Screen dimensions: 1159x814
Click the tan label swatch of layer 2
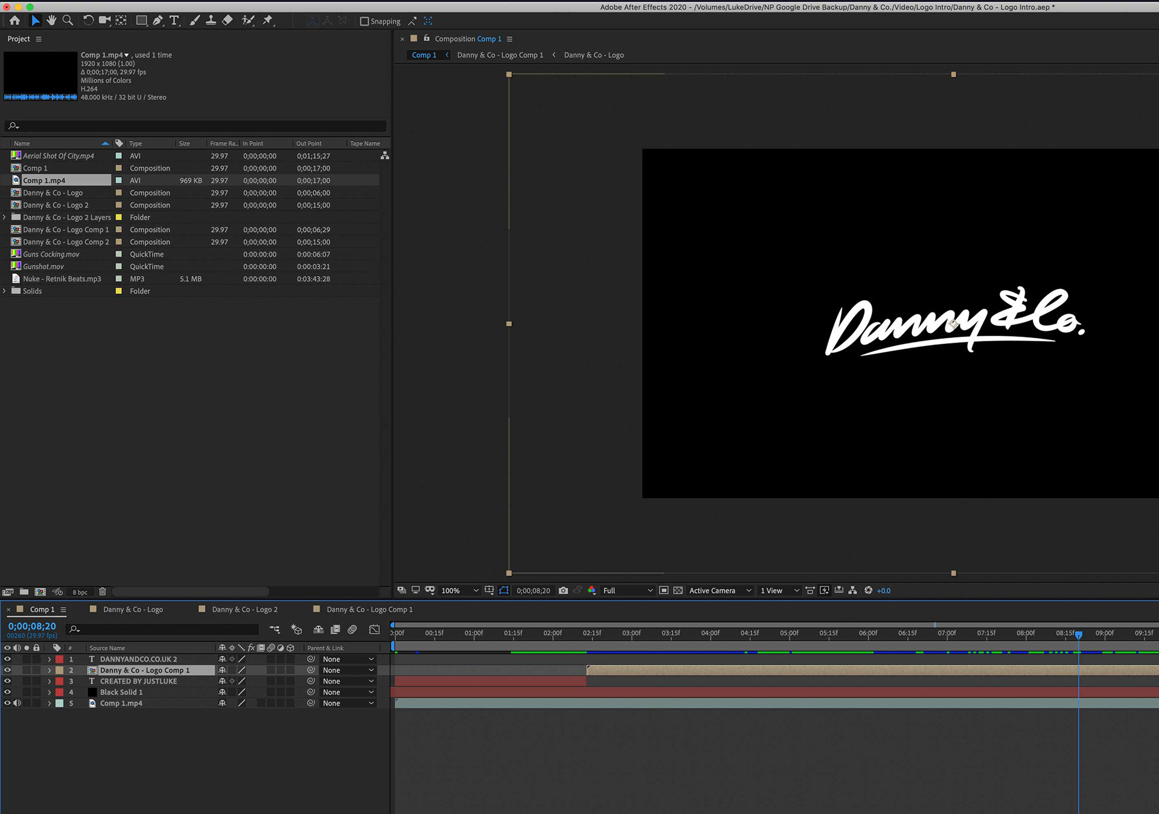click(59, 670)
